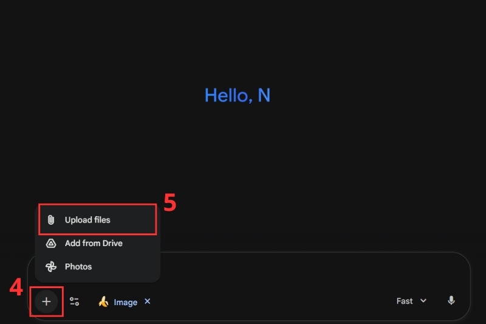Click empty dark area above the greeting
486x324 pixels.
click(243, 36)
